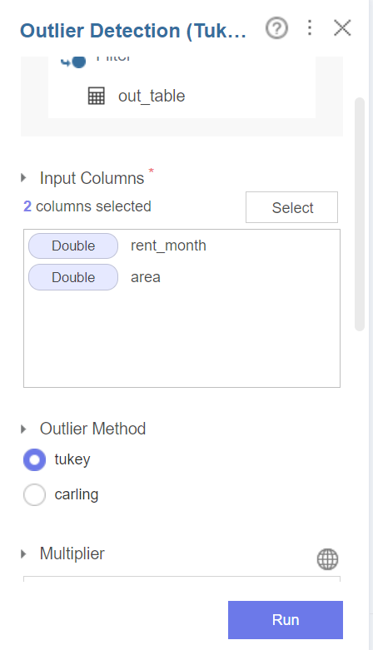
Task: Click the rent_month column name
Action: point(168,246)
